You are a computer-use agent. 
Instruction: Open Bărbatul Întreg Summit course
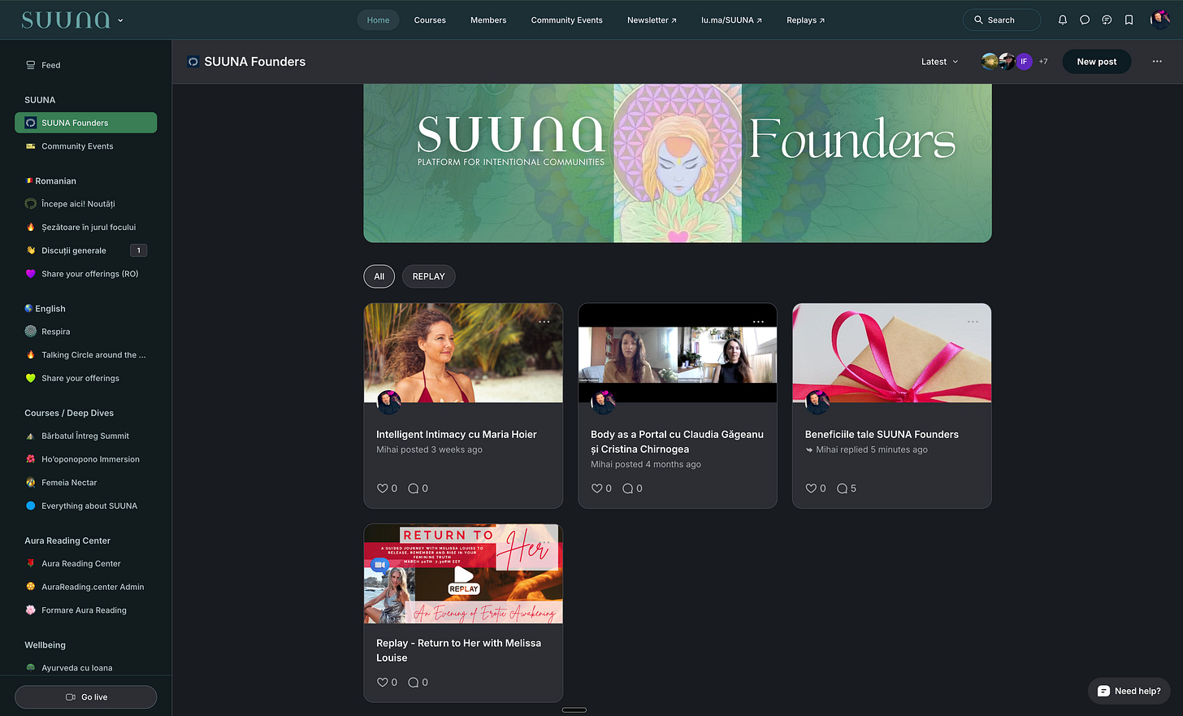coord(85,436)
